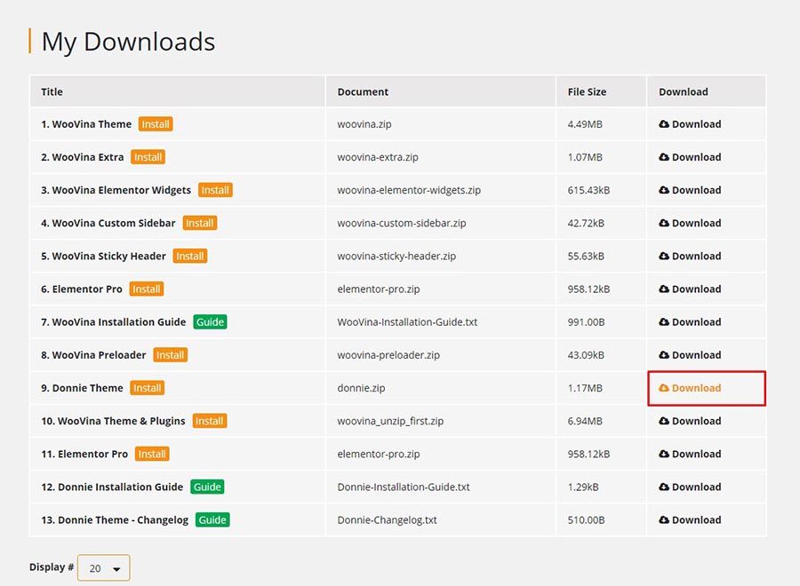Viewport: 800px width, 586px height.
Task: Click the file name 'donnie.zip'
Action: click(x=361, y=388)
